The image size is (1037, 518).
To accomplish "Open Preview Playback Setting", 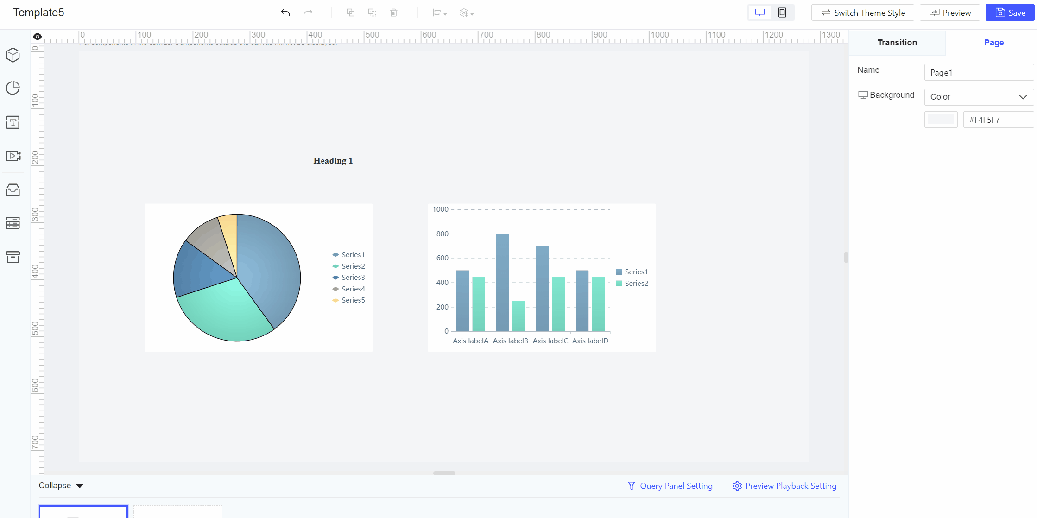I will click(784, 486).
